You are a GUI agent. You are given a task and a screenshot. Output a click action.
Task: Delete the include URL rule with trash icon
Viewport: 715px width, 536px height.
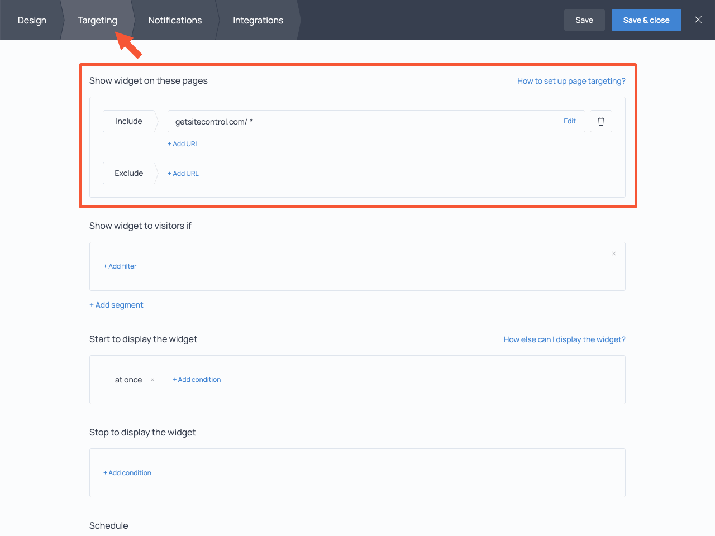tap(600, 121)
